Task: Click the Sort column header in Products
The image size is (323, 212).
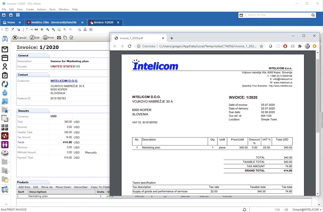Action: click(21, 192)
